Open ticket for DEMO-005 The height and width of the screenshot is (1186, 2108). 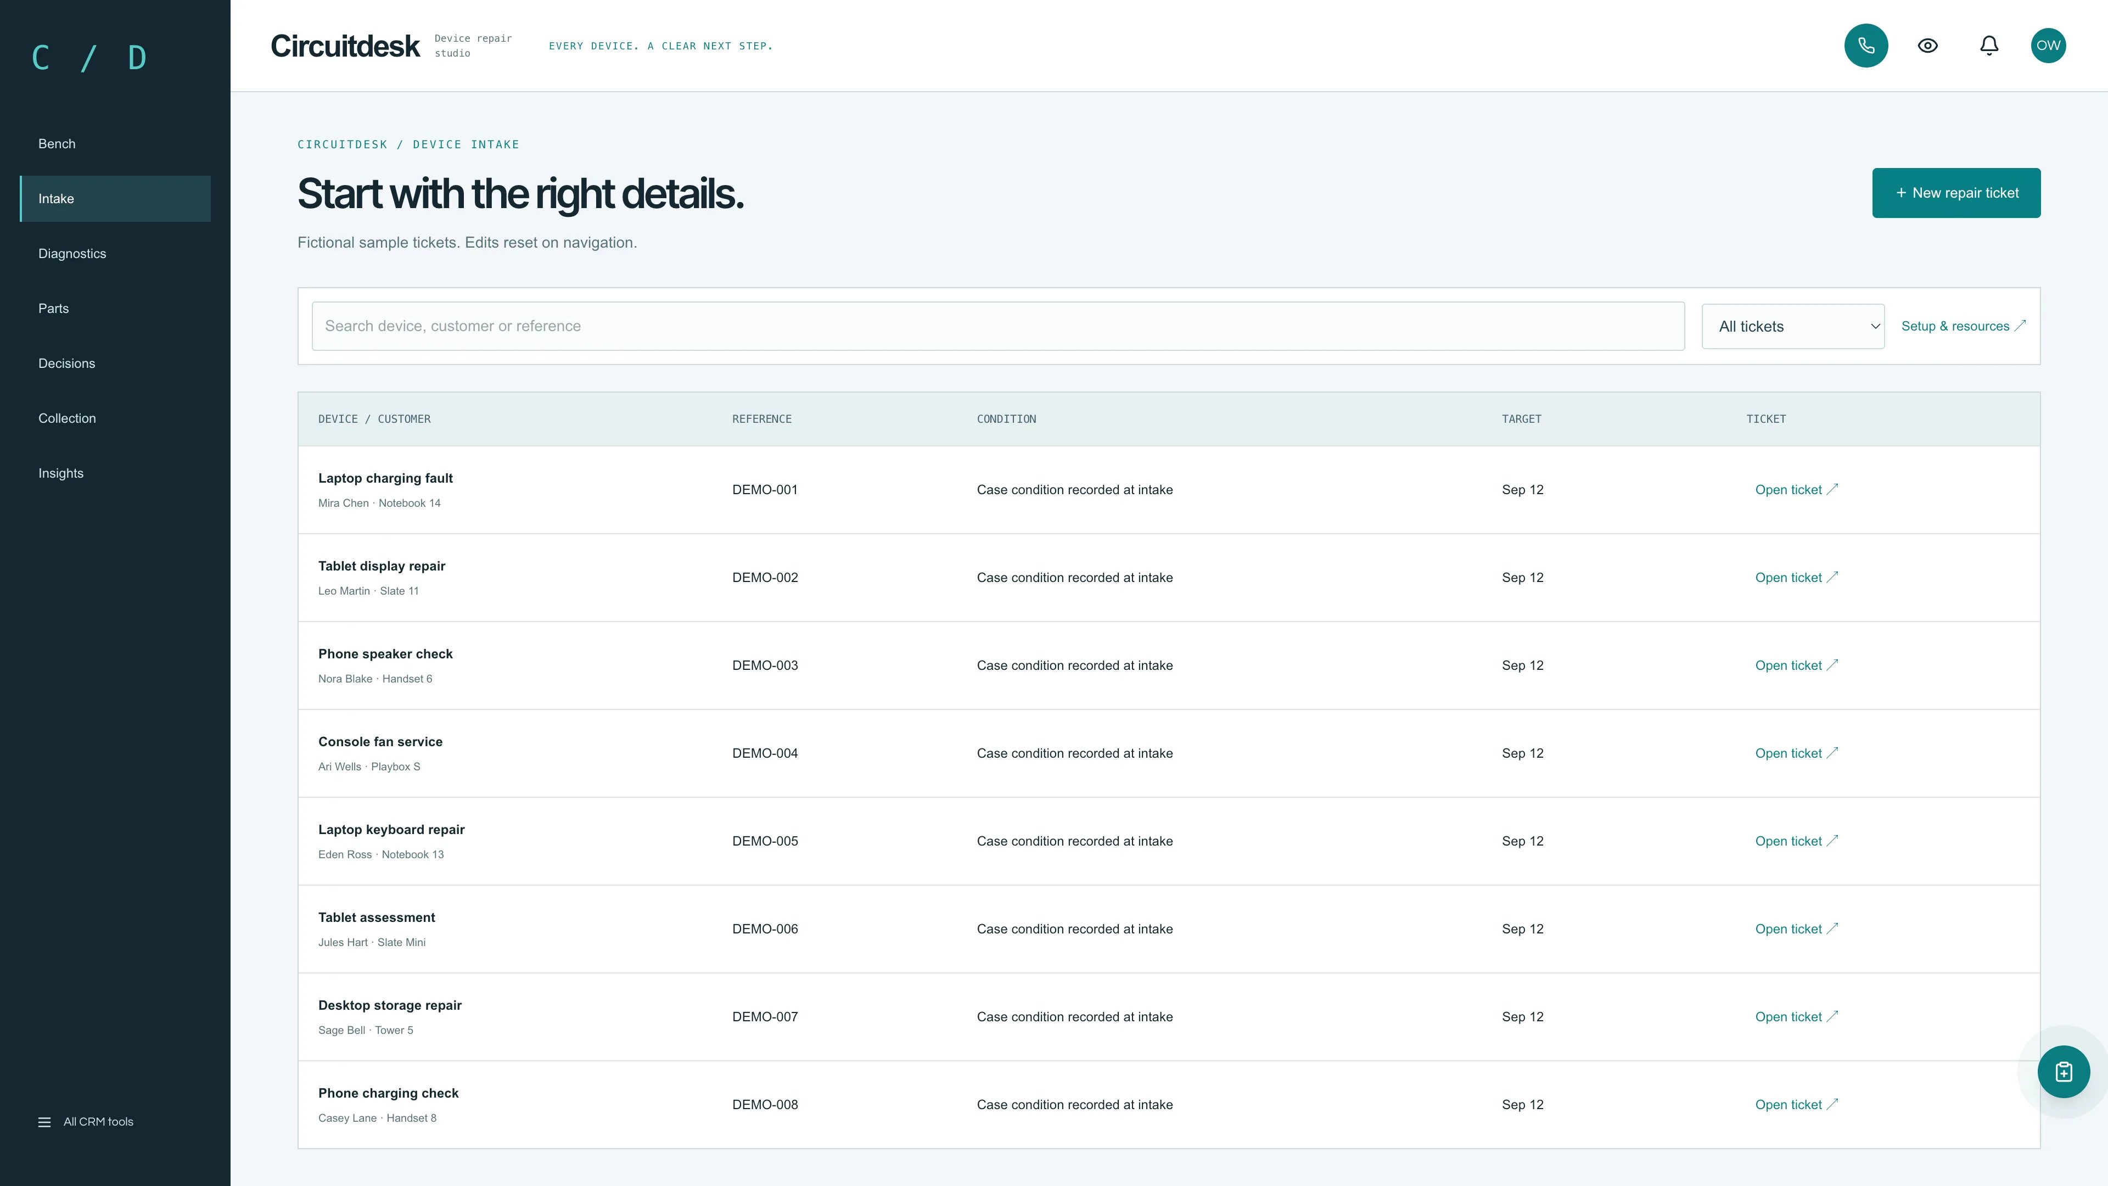click(1796, 841)
